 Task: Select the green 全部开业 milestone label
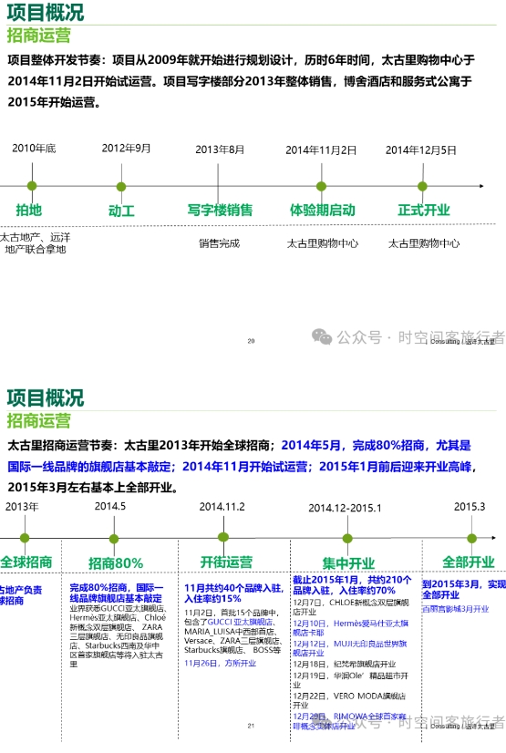pyautogui.click(x=468, y=562)
